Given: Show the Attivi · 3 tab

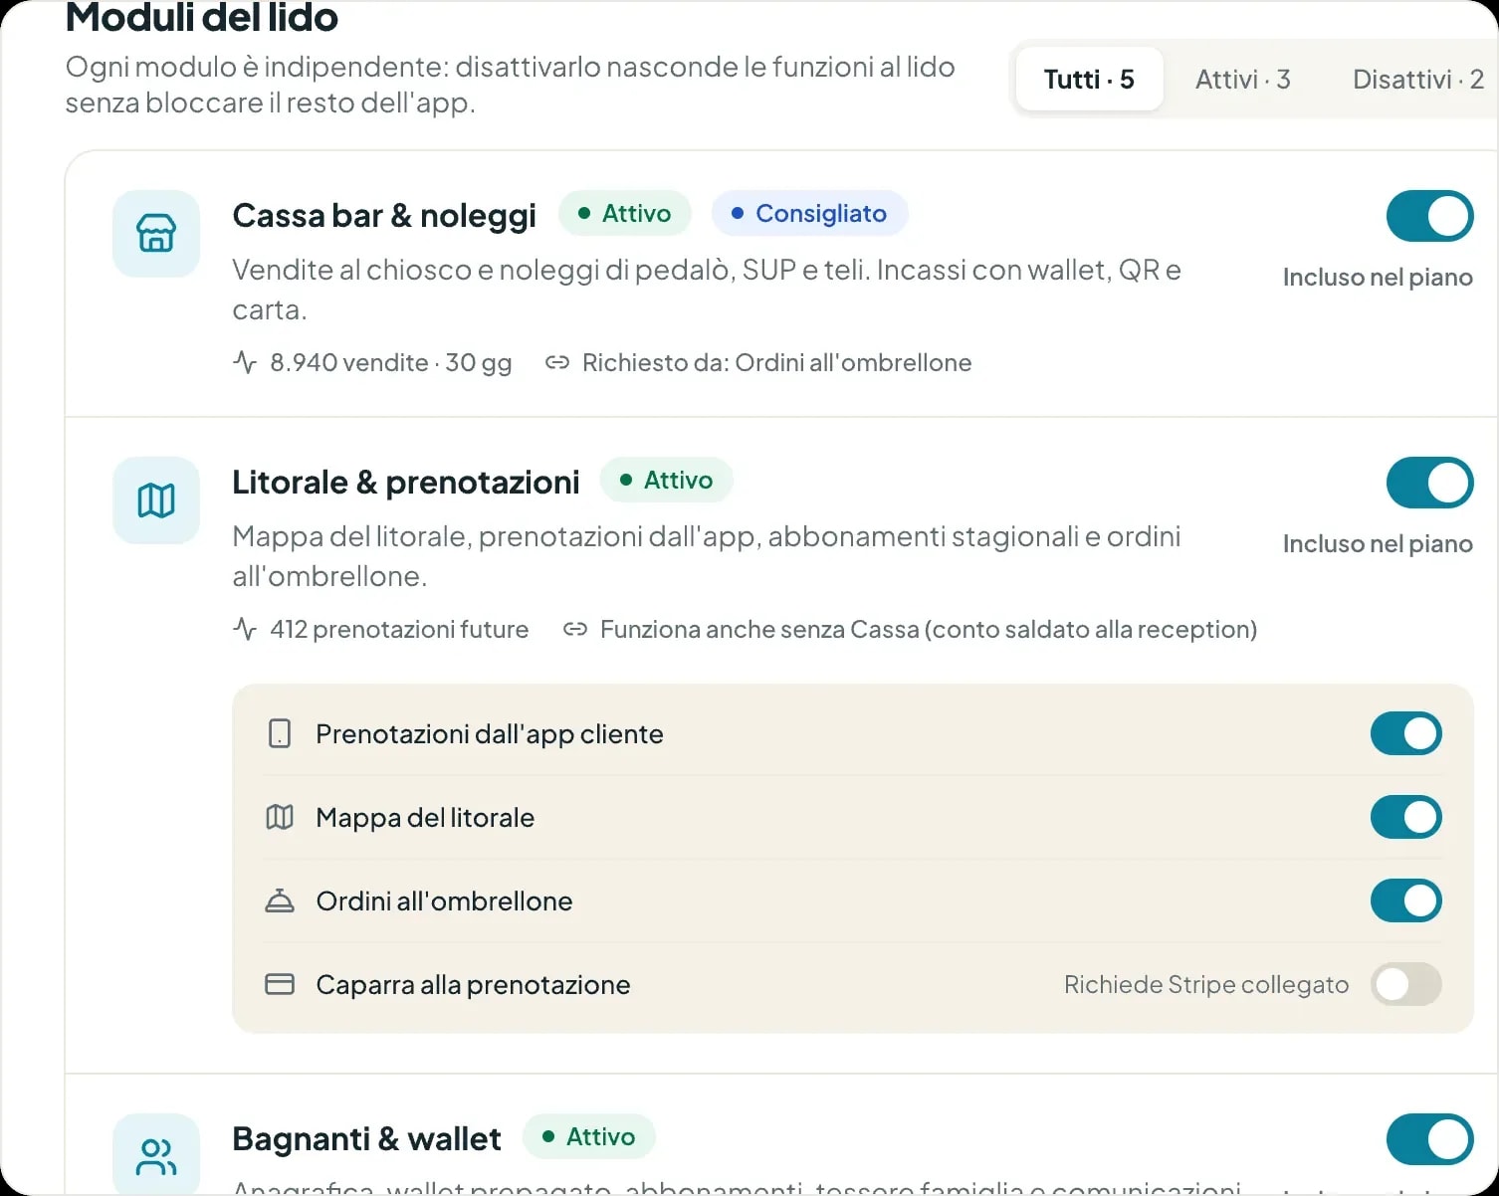Looking at the screenshot, I should click(x=1243, y=80).
